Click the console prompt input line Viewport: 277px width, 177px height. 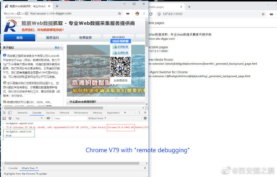point(75,139)
